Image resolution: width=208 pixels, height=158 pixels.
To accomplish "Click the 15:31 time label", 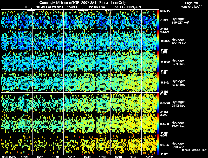I will click(x=40, y=157).
